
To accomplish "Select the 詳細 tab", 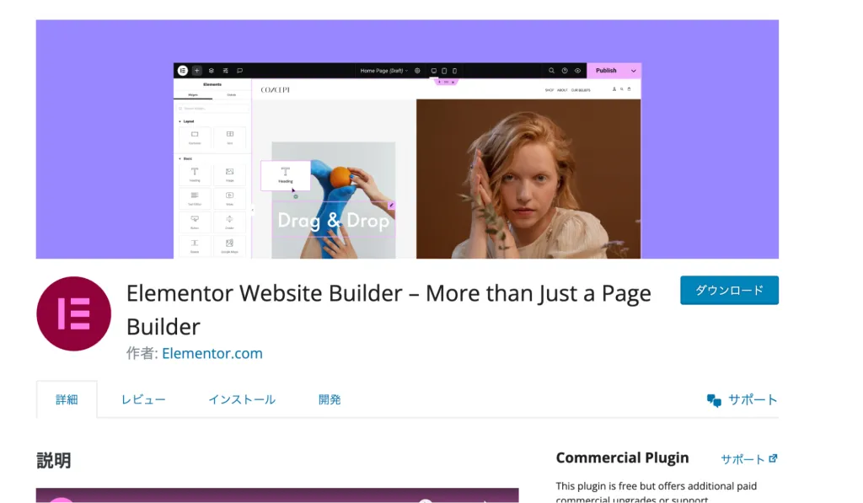I will 67,399.
